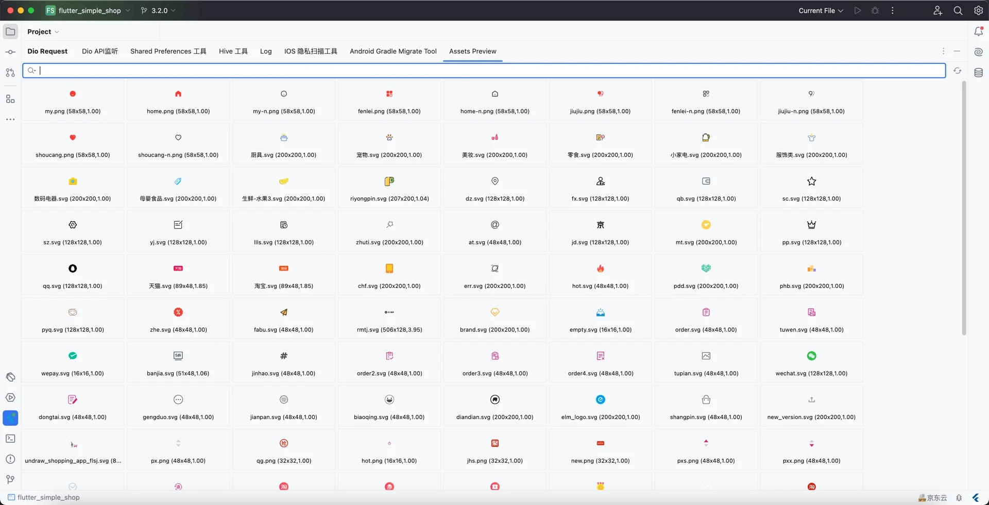Click the Search Everywhere magnifier icon
989x505 pixels.
tap(958, 11)
